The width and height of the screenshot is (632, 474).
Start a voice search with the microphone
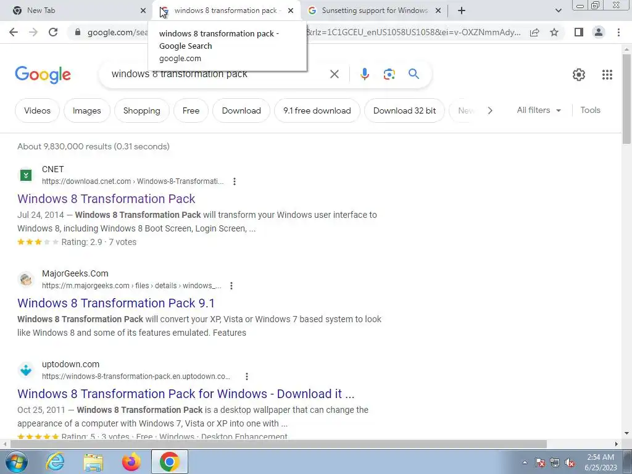[364, 74]
